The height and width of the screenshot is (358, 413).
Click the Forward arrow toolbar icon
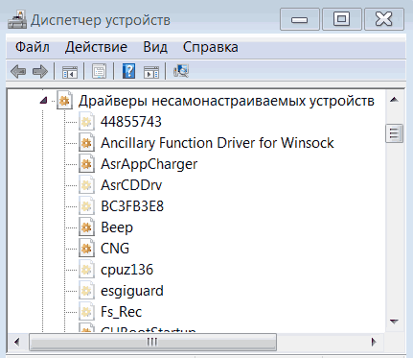click(x=40, y=71)
